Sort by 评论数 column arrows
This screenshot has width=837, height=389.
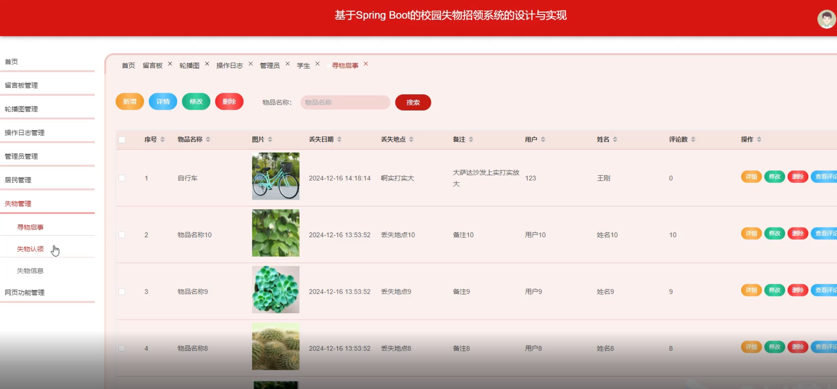(693, 139)
